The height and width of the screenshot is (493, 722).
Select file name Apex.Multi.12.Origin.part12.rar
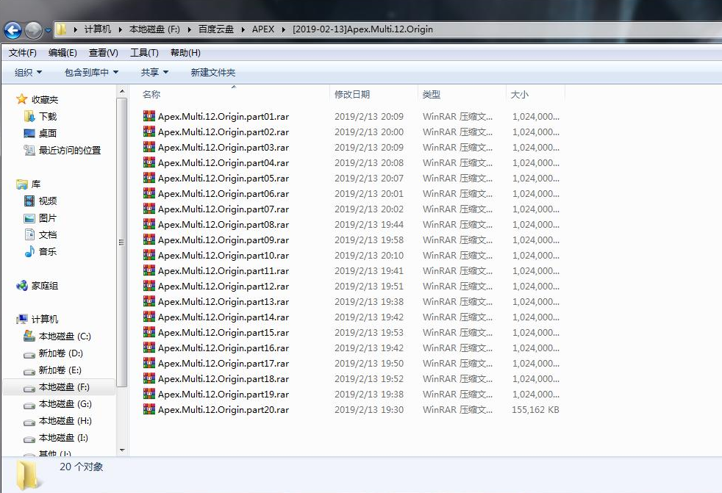click(224, 287)
